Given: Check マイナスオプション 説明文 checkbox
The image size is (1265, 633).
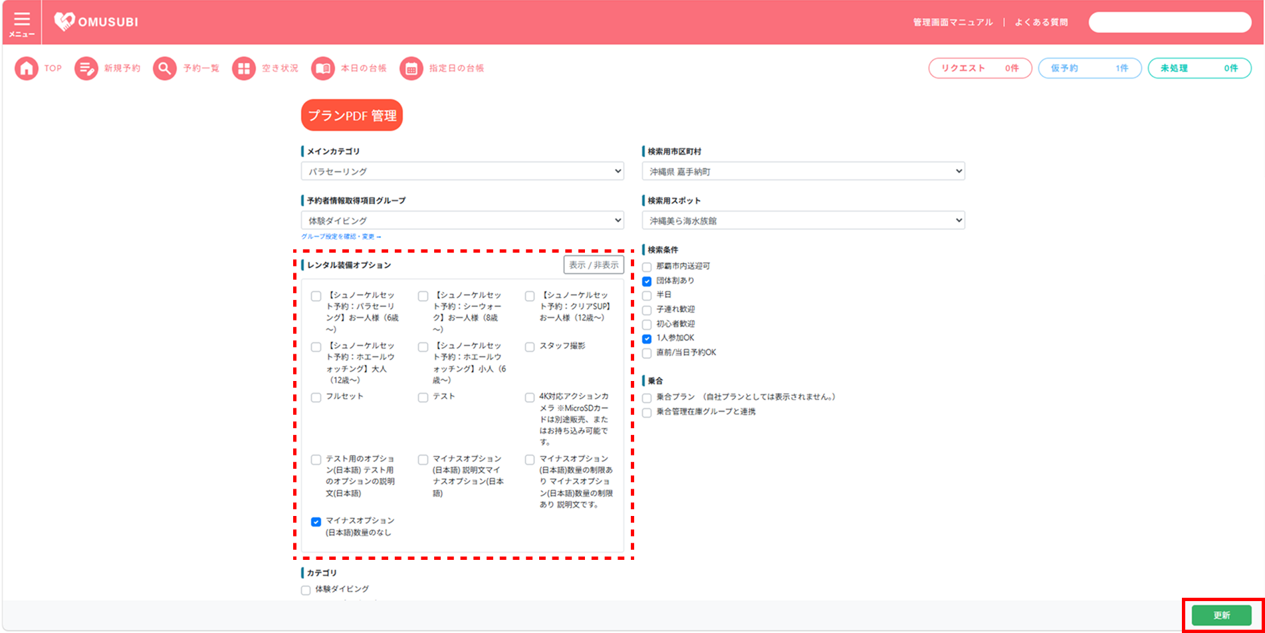Looking at the screenshot, I should tap(423, 460).
